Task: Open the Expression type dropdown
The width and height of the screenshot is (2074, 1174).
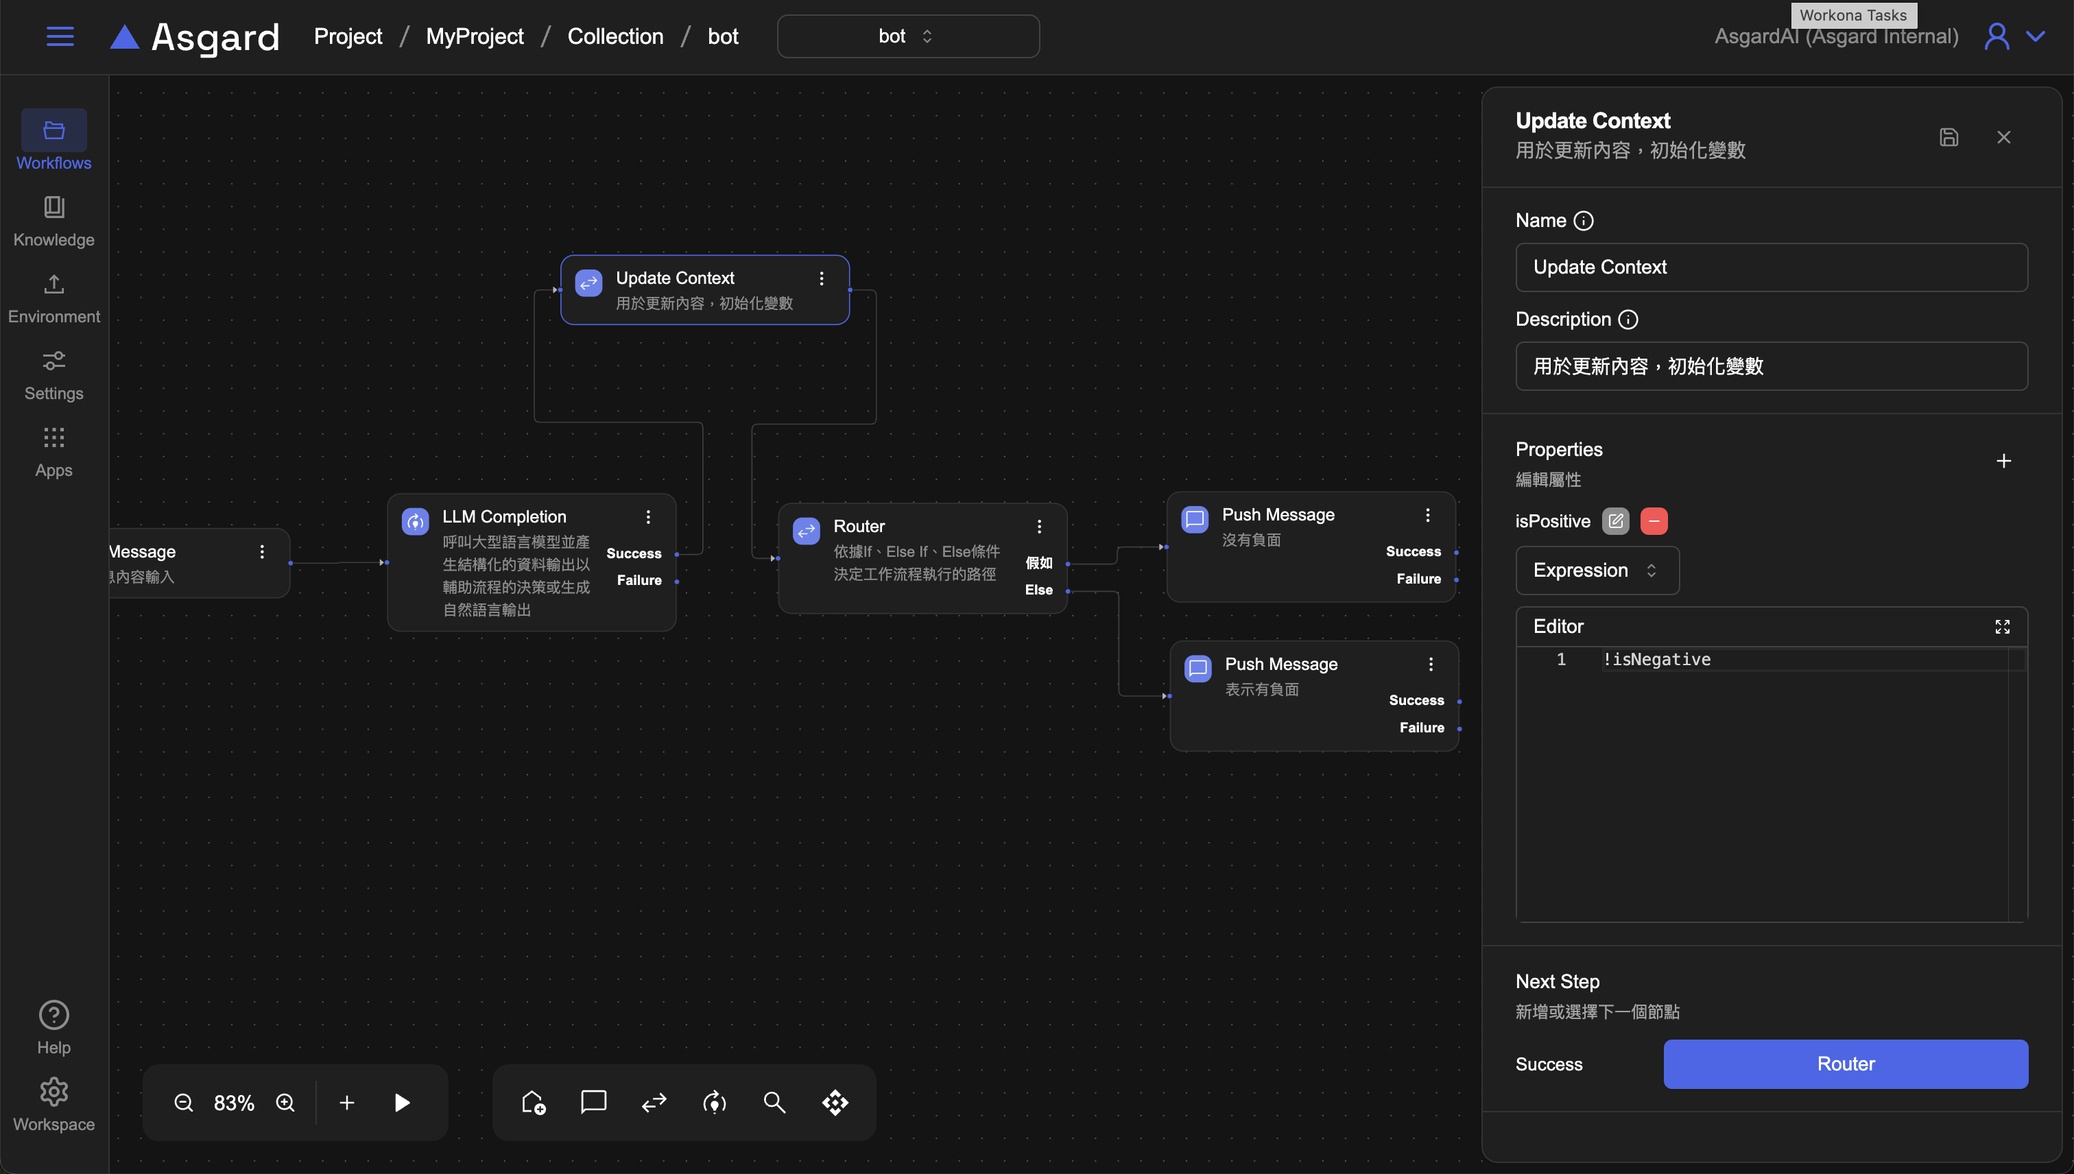Action: click(1597, 570)
